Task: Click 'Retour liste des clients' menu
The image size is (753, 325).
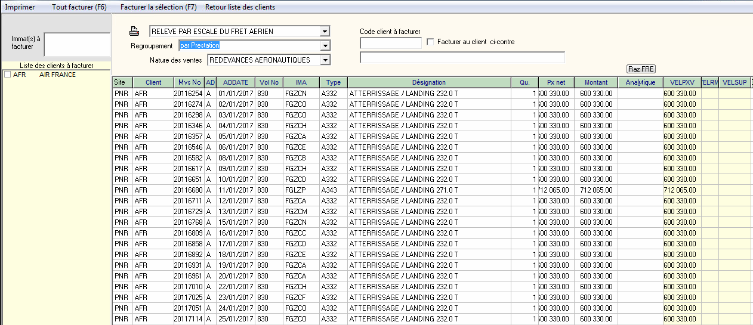Action: coord(240,7)
